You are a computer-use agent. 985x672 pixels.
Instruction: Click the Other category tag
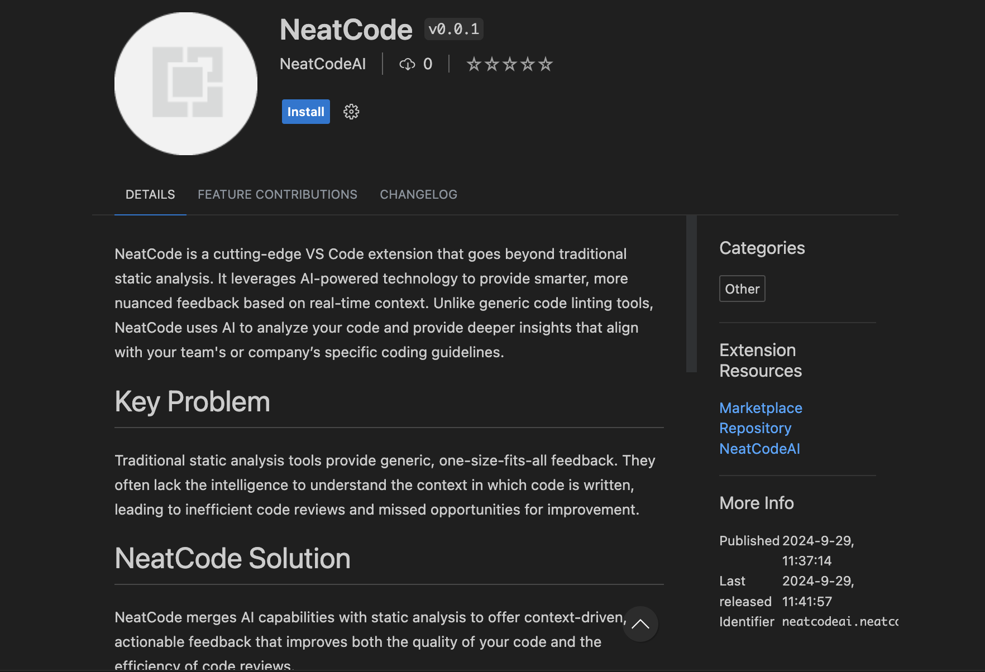tap(742, 289)
